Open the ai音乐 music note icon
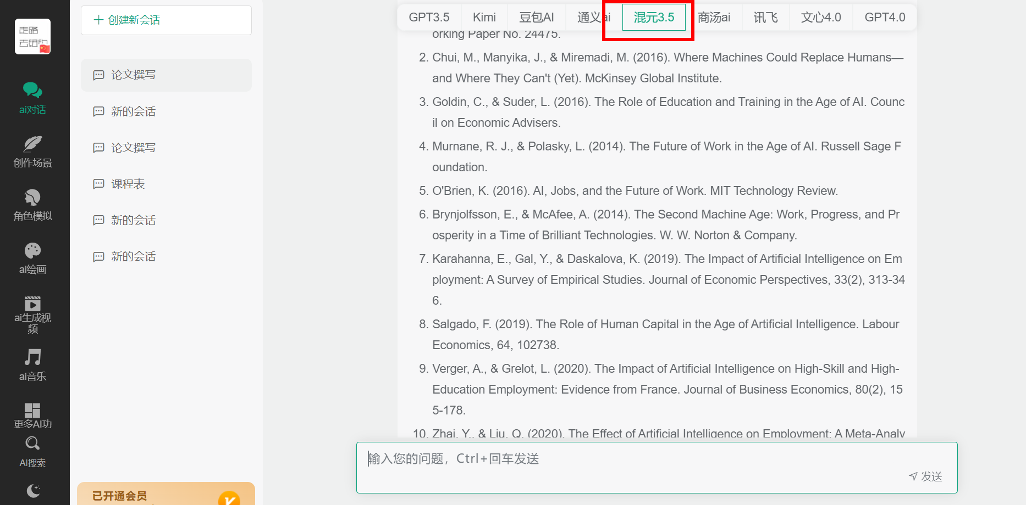The height and width of the screenshot is (505, 1026). [x=32, y=357]
